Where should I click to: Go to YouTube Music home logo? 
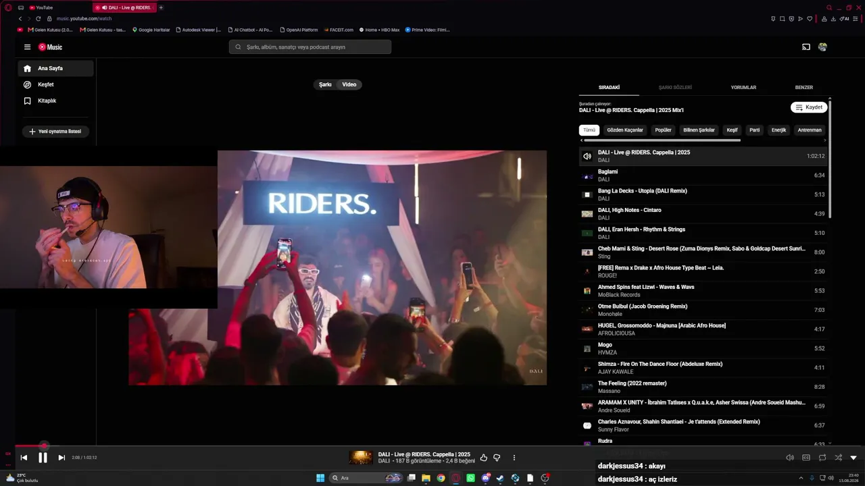(x=50, y=47)
